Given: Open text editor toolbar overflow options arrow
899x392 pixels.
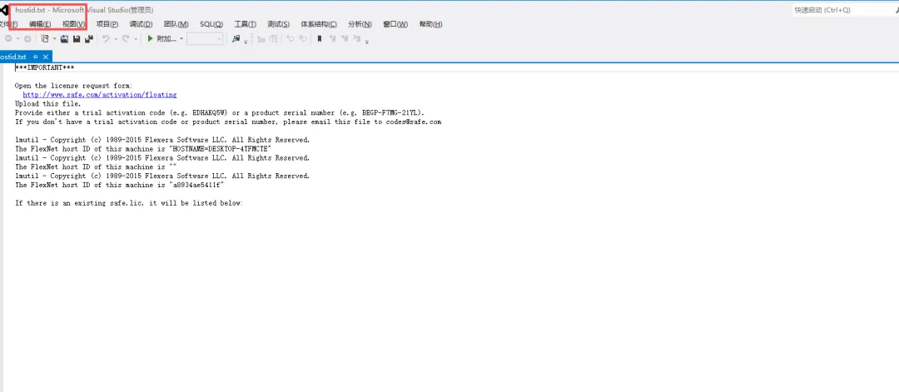Looking at the screenshot, I should coord(366,42).
